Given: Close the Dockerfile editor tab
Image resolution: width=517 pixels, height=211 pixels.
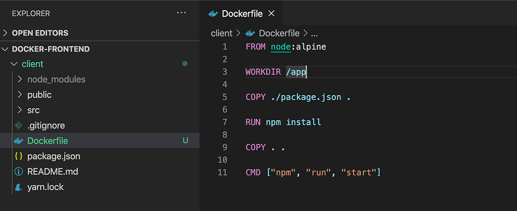Looking at the screenshot, I should (x=271, y=13).
